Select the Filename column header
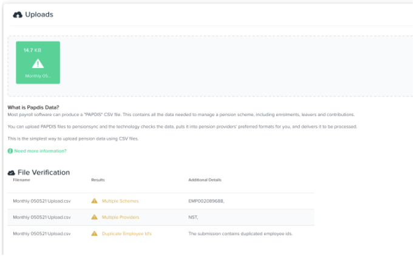 [21, 180]
